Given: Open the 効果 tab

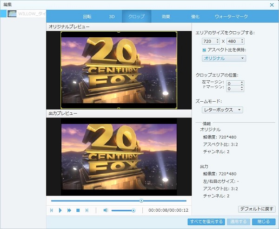Looking at the screenshot, I should point(166,17).
